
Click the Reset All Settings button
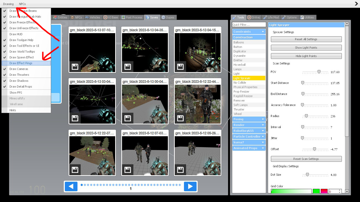coord(306,39)
